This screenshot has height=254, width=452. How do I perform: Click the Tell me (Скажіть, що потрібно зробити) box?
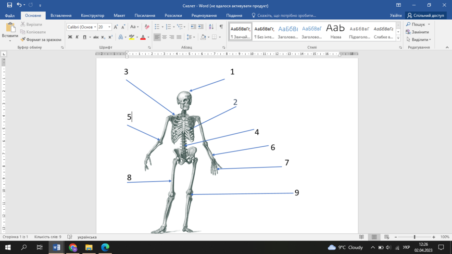click(284, 15)
